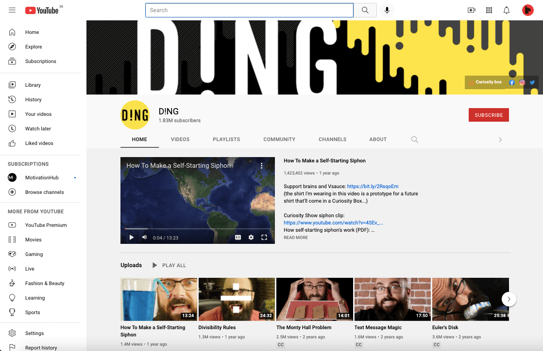
Task: Open The Monty Hall Problem thumbnail
Action: [314, 299]
